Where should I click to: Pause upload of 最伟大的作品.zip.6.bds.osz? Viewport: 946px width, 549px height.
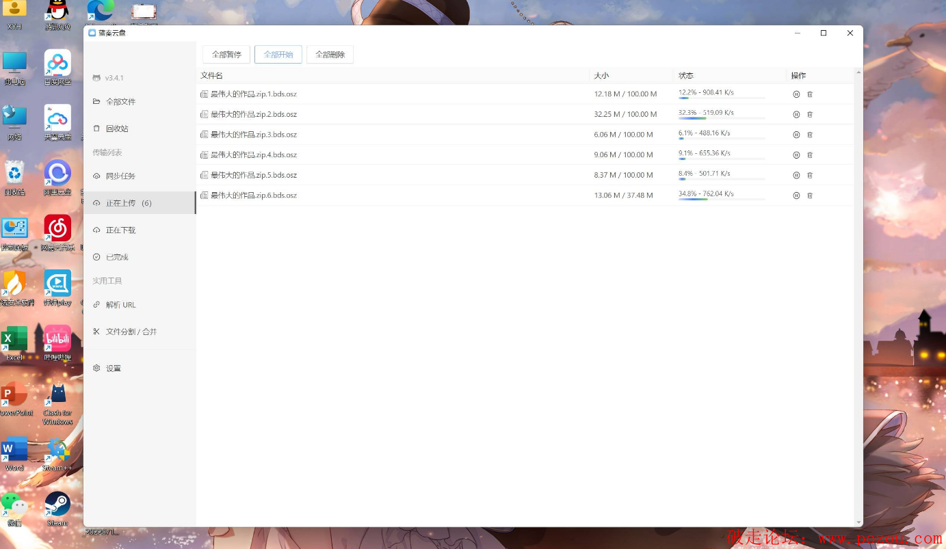[796, 196]
